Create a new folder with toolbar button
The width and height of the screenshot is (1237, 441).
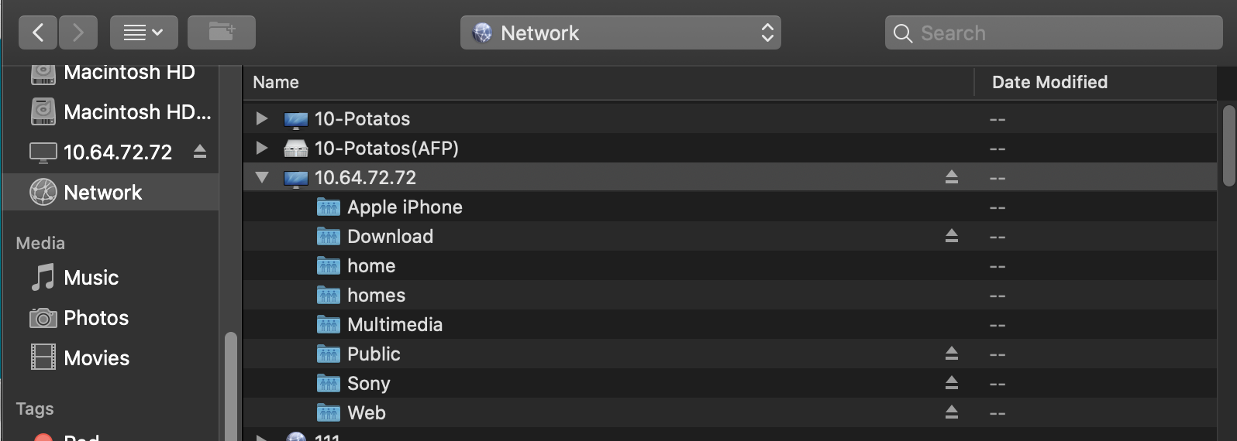[221, 32]
